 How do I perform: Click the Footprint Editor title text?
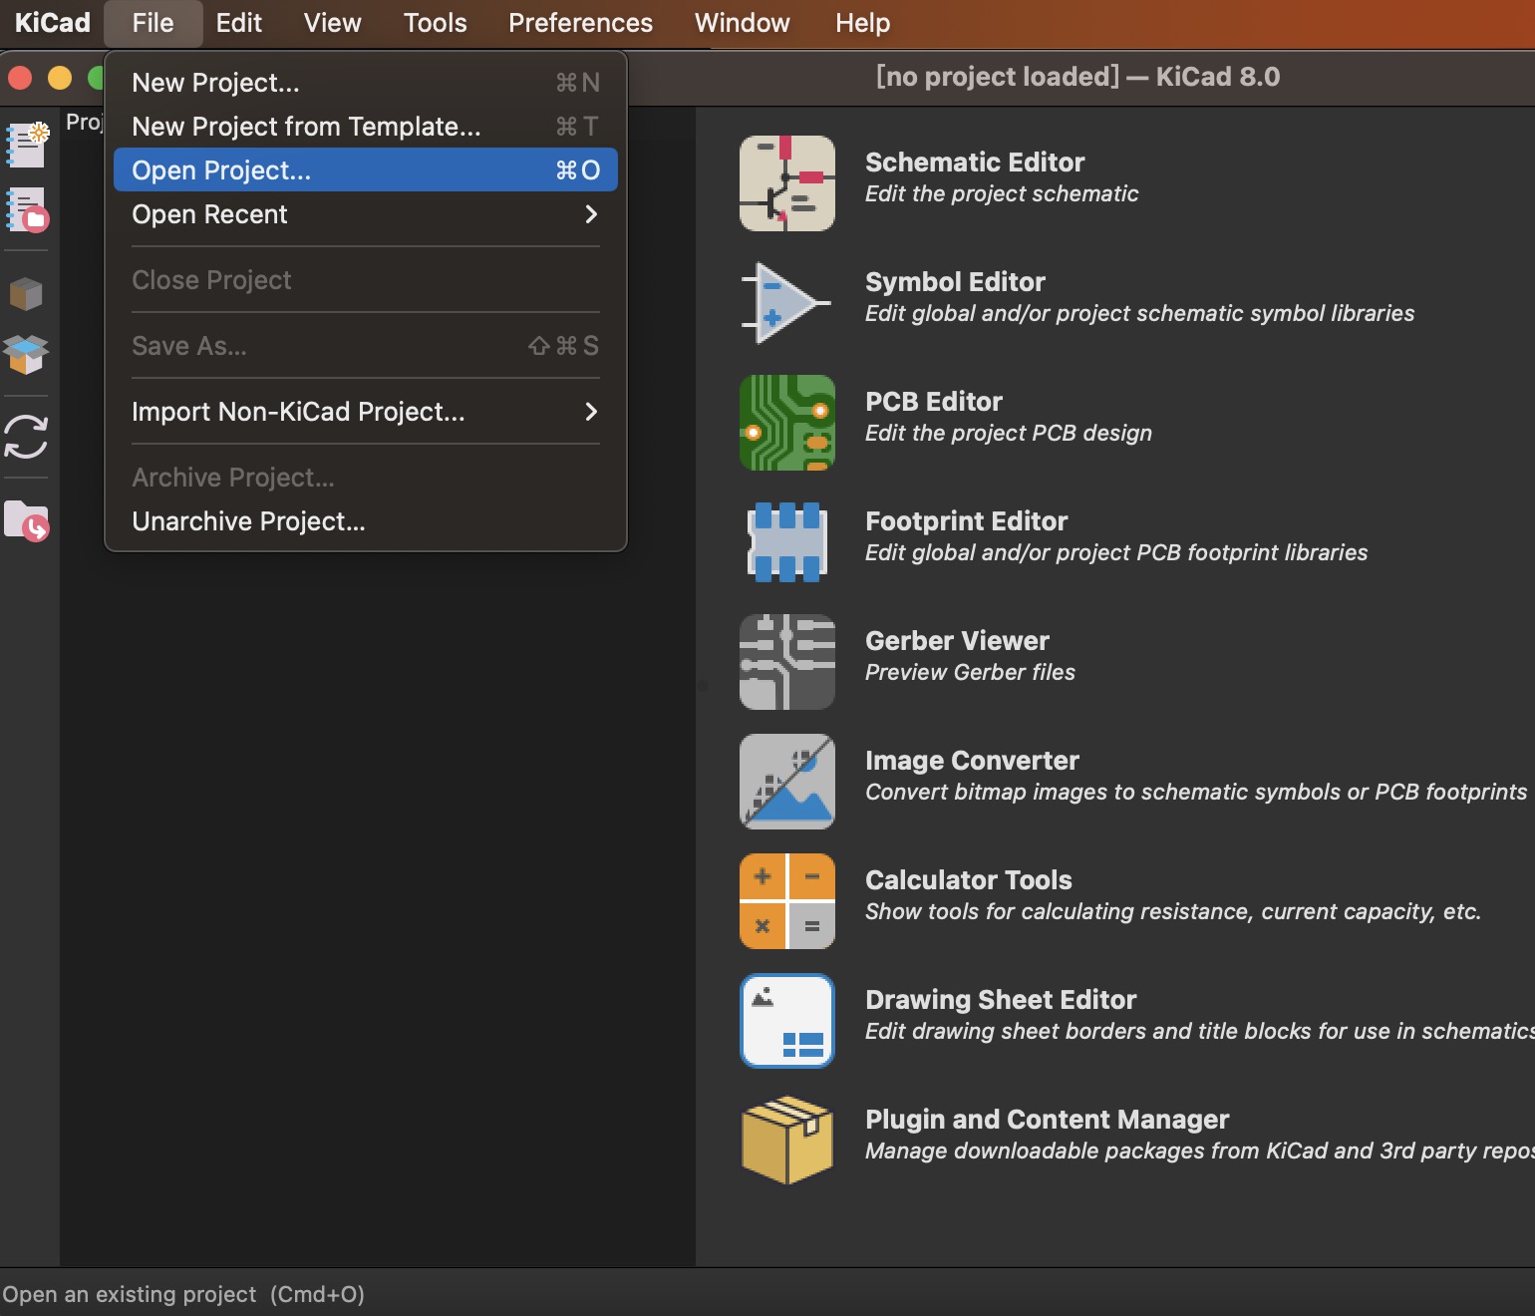click(966, 520)
